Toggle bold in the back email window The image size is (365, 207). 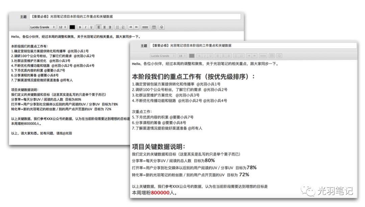coord(80,27)
